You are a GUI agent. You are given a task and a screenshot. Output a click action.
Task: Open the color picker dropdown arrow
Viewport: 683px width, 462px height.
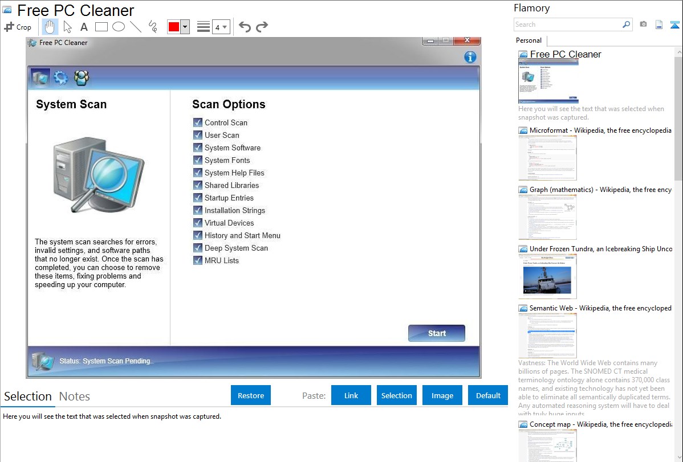[185, 27]
